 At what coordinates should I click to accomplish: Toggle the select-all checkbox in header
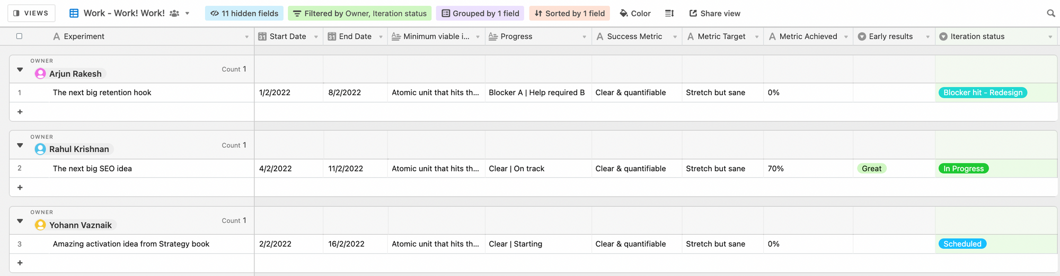[x=20, y=36]
